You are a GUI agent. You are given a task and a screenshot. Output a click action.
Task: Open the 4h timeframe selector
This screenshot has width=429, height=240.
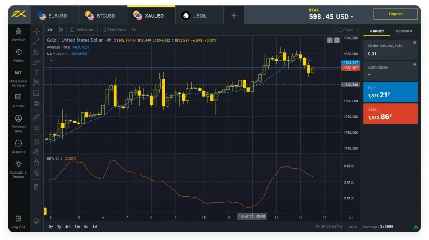point(49,30)
